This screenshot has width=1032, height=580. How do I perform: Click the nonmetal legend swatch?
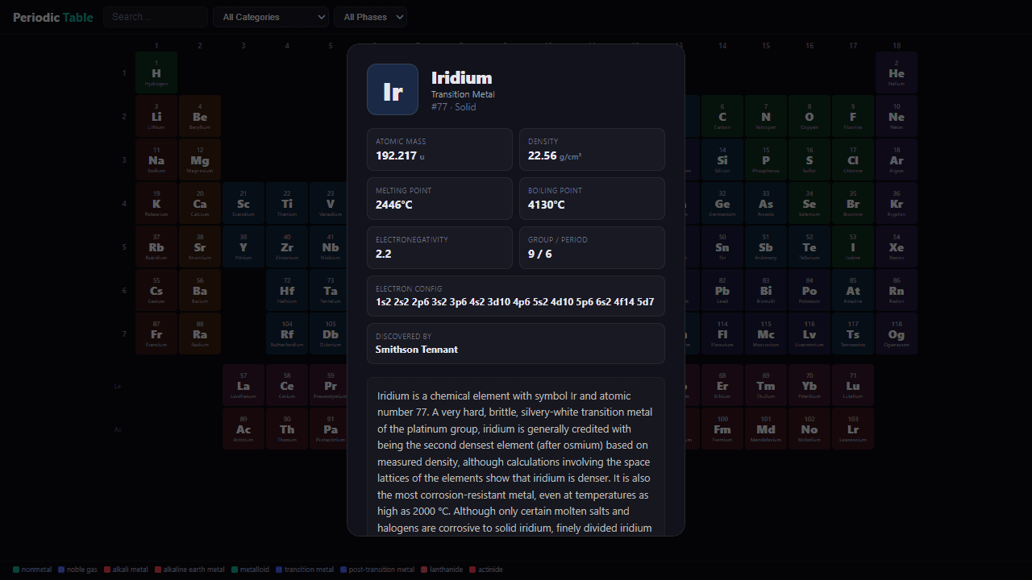pos(16,570)
